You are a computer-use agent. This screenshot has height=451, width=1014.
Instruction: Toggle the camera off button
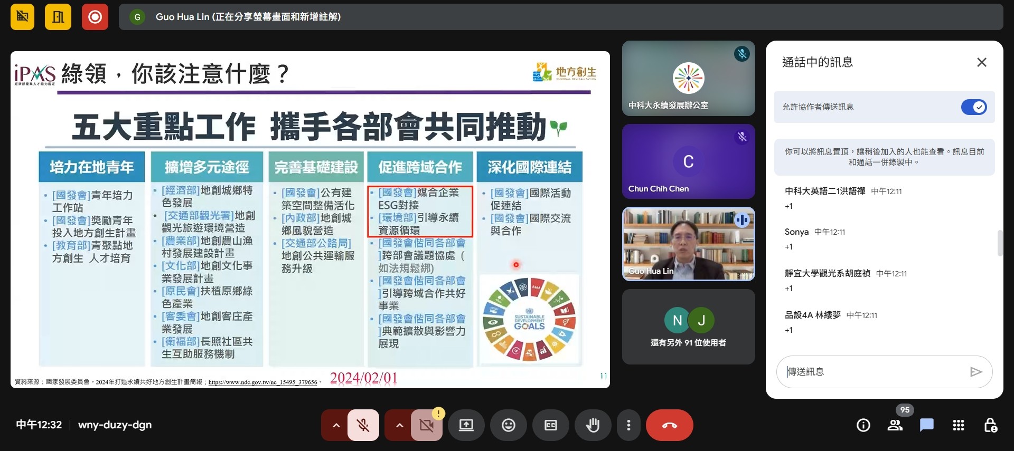pos(426,425)
